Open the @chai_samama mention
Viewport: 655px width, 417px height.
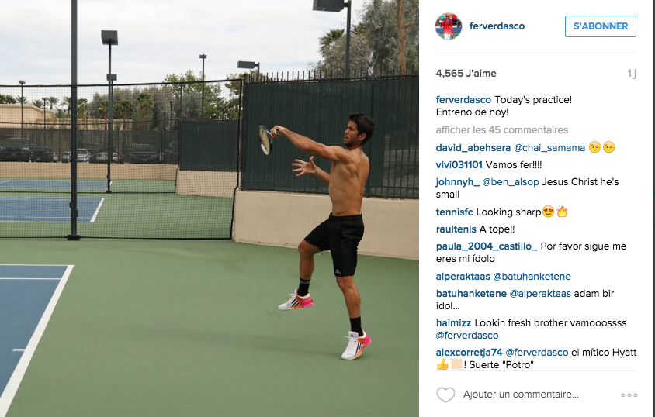pyautogui.click(x=549, y=147)
